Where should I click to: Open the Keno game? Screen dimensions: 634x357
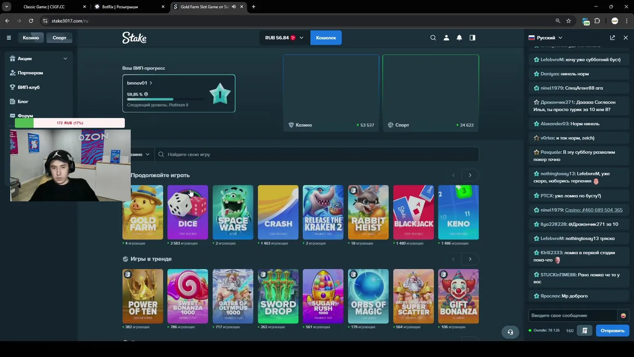[x=459, y=212]
